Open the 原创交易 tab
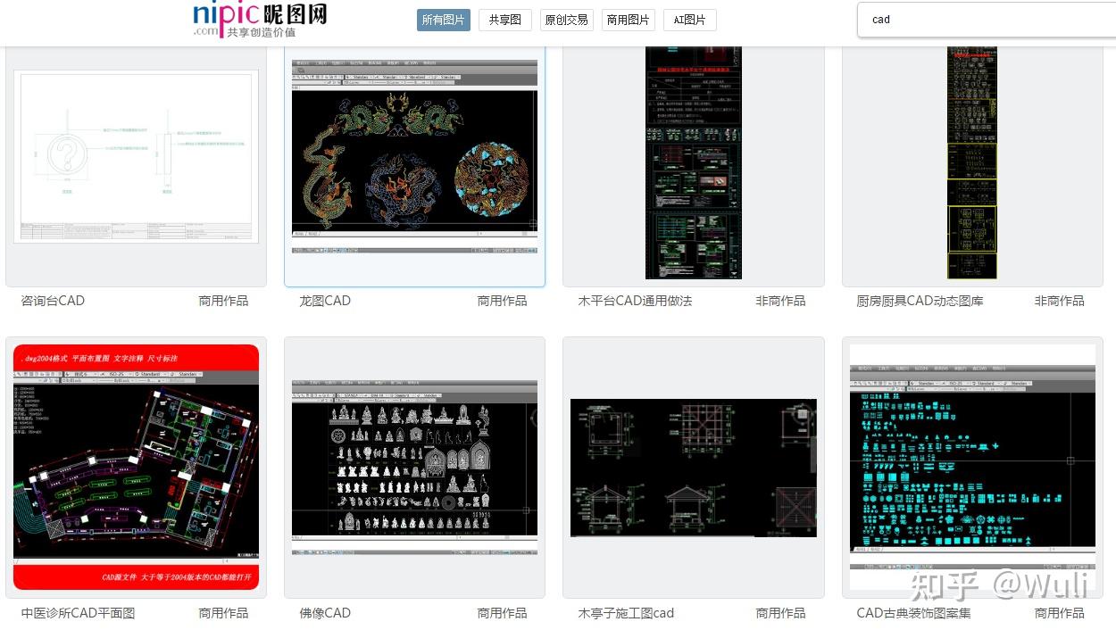1116x630 pixels. pyautogui.click(x=567, y=20)
